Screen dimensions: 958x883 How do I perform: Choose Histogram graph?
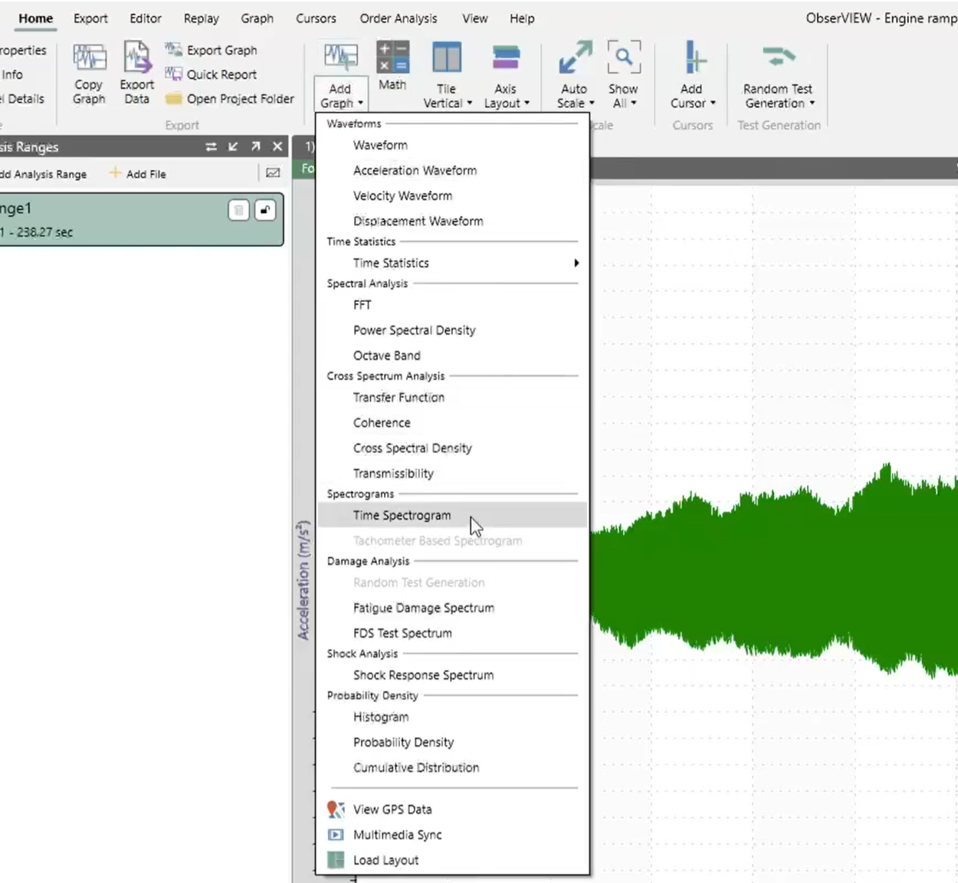[x=452, y=717]
